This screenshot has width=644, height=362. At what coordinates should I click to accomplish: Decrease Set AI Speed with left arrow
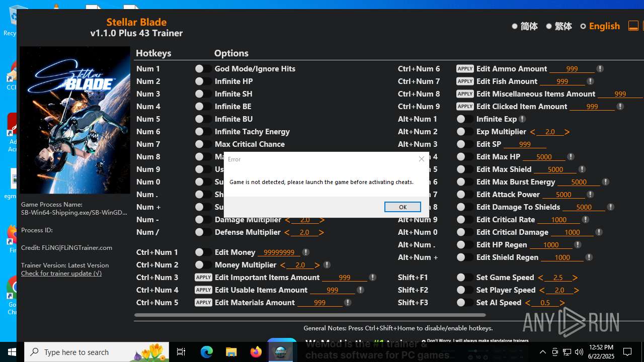tap(528, 303)
